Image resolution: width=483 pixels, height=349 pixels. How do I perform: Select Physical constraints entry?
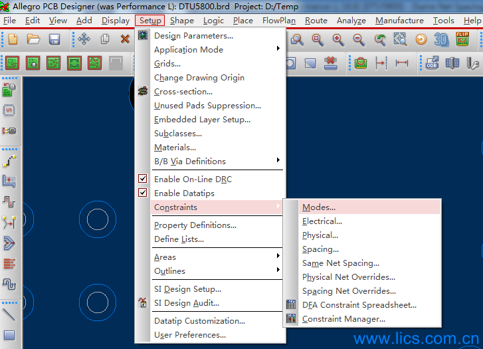(x=369, y=235)
